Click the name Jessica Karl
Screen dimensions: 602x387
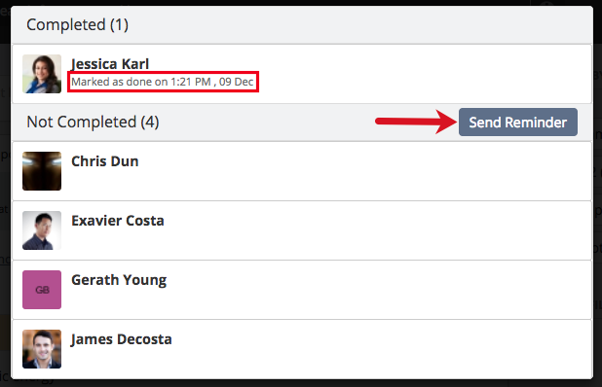(x=110, y=64)
